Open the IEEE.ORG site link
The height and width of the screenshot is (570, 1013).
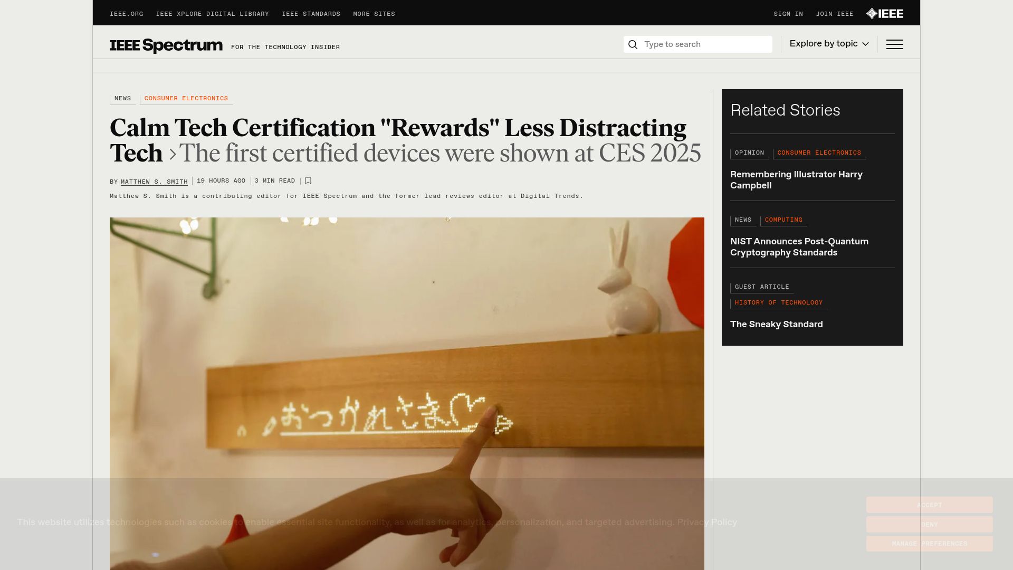click(x=127, y=14)
